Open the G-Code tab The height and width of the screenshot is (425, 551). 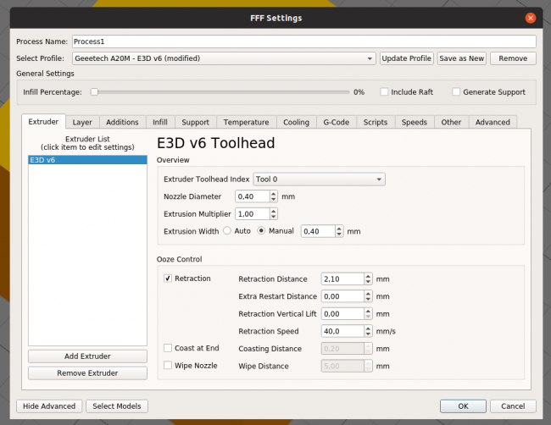(x=336, y=122)
